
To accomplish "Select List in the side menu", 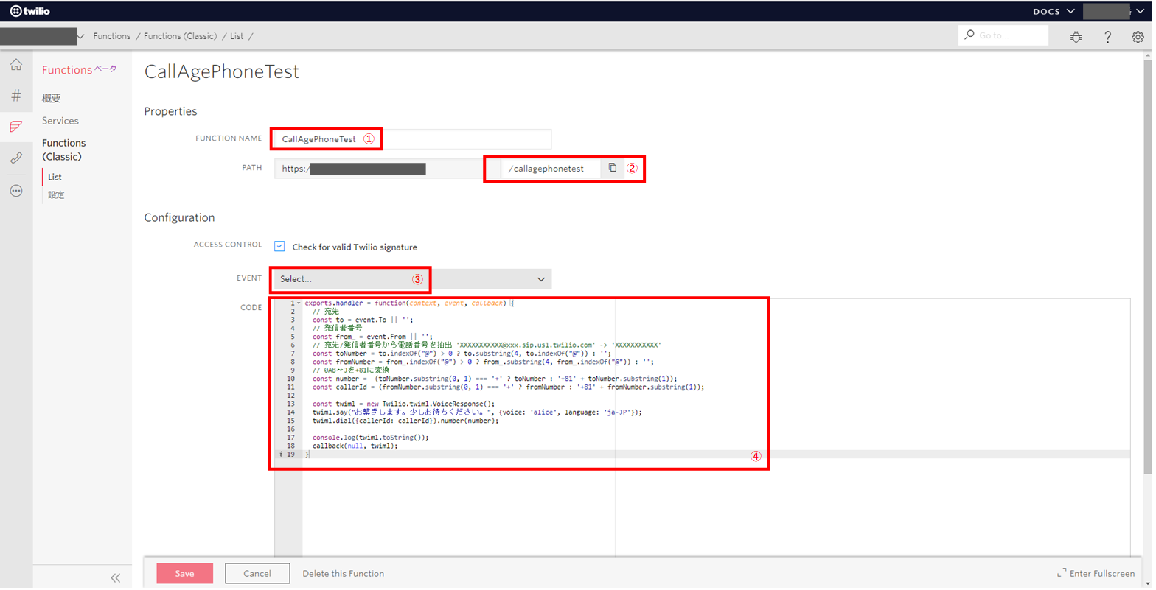I will tap(55, 177).
